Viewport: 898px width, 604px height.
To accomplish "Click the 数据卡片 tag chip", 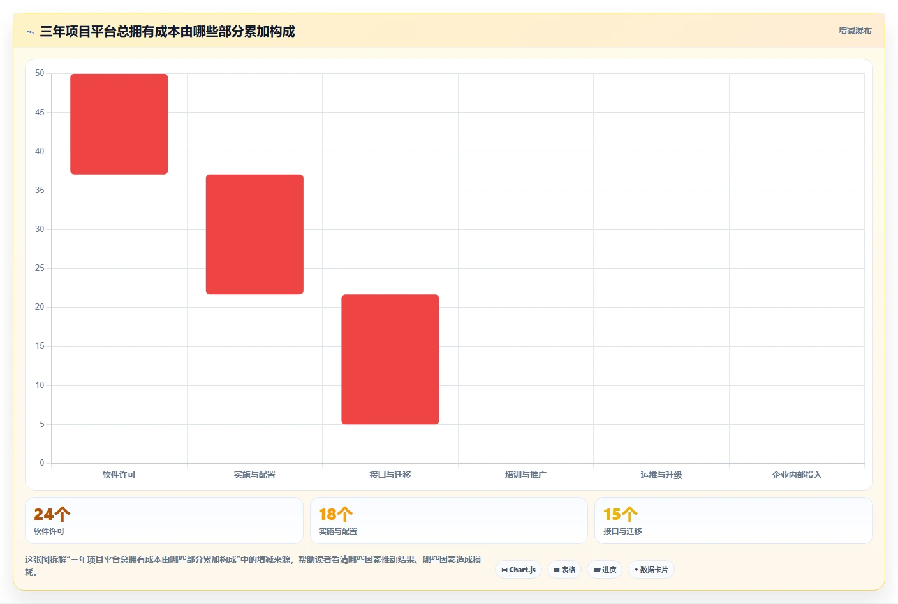I will click(651, 570).
